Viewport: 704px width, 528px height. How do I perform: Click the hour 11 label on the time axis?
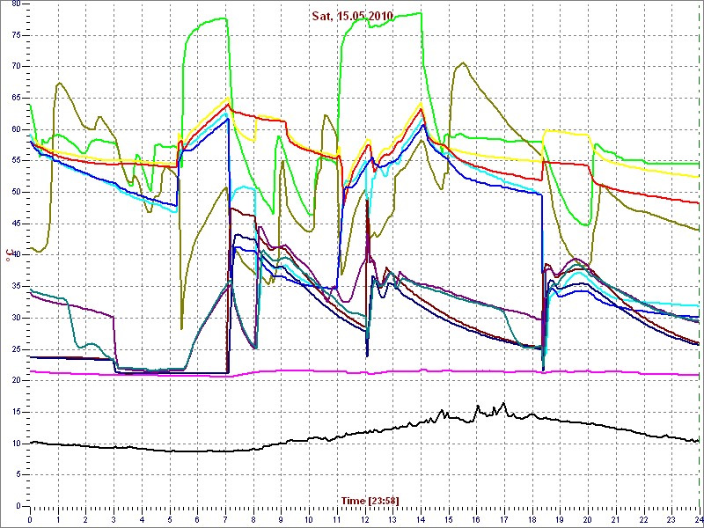336,519
